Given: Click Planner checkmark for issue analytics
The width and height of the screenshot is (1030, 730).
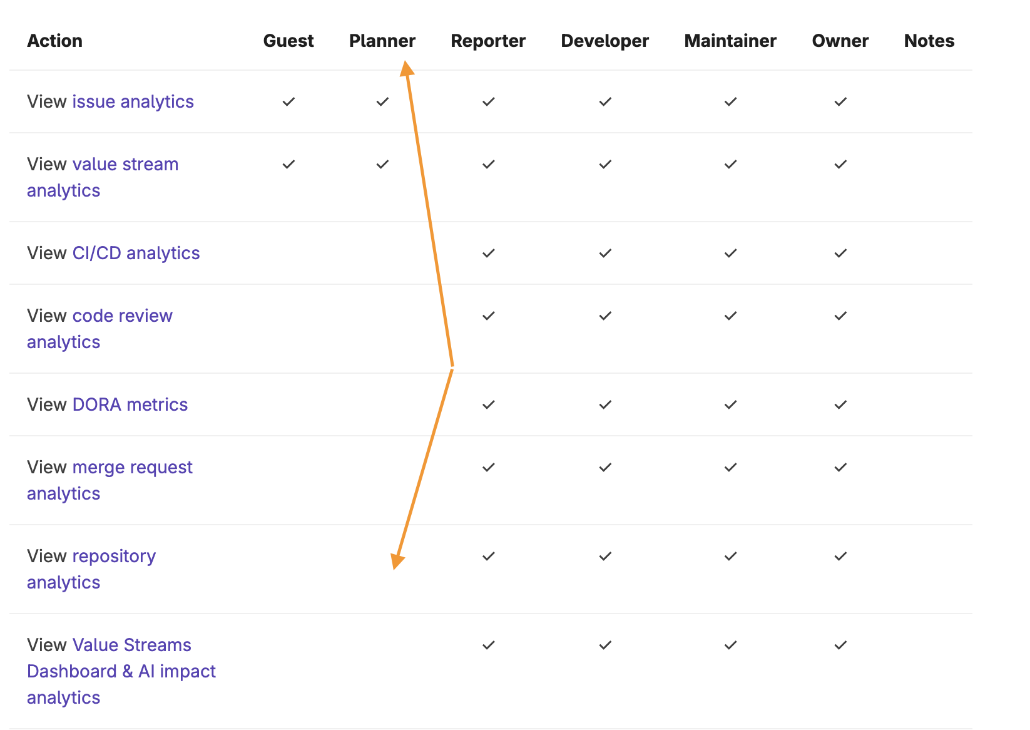Looking at the screenshot, I should pyautogui.click(x=382, y=101).
